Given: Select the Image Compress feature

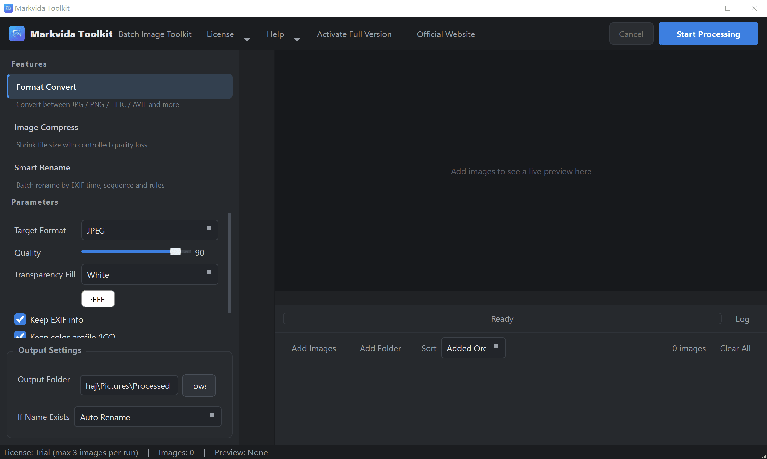Looking at the screenshot, I should [46, 127].
